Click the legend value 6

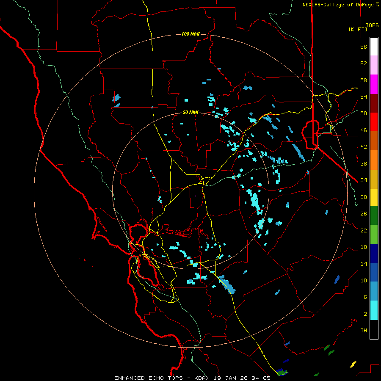(x=365, y=297)
